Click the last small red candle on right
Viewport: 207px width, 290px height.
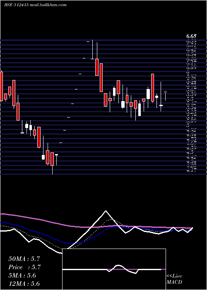coord(166,92)
